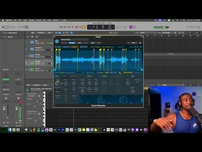
Task: Open the Logic Pro menu
Action: [9, 20]
